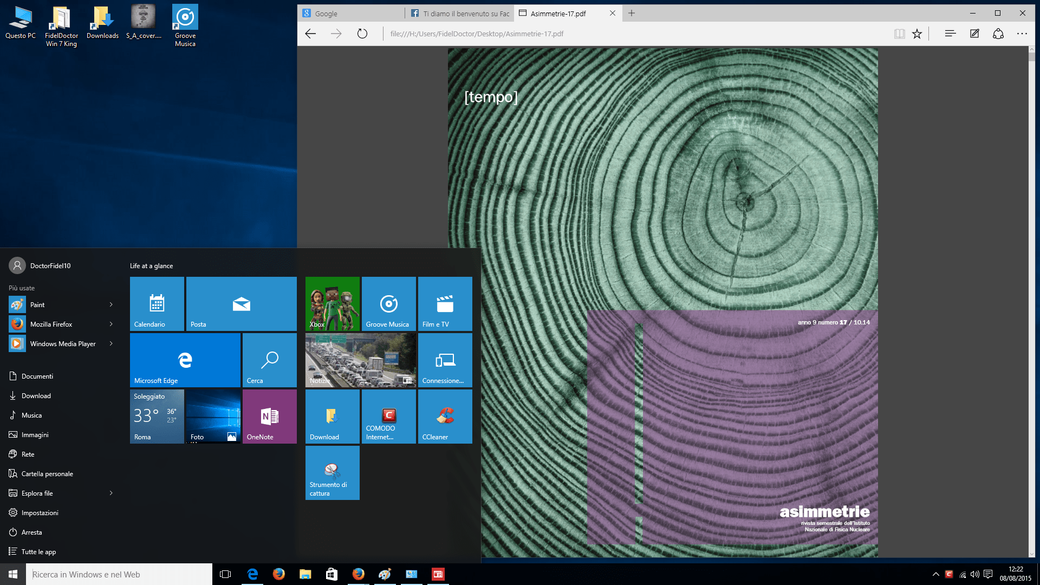Open Musica from Start menu
Viewport: 1040px width, 585px height.
click(x=25, y=415)
